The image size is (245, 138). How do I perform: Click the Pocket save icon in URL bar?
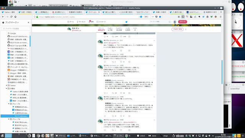pyautogui.click(x=157, y=17)
